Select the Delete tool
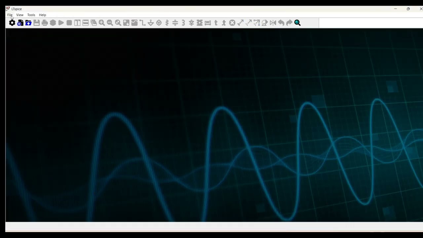 click(232, 23)
